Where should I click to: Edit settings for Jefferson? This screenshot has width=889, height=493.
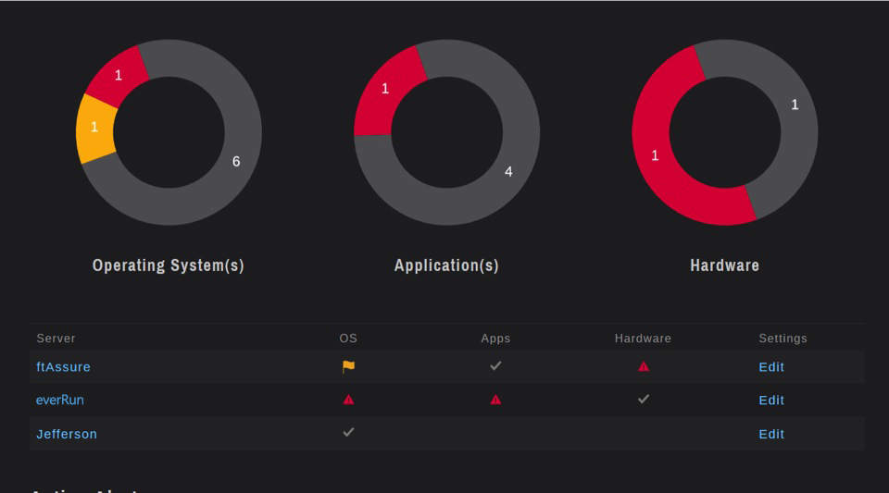pyautogui.click(x=771, y=434)
